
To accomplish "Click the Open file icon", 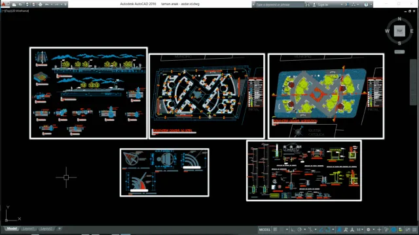I will pos(20,5).
